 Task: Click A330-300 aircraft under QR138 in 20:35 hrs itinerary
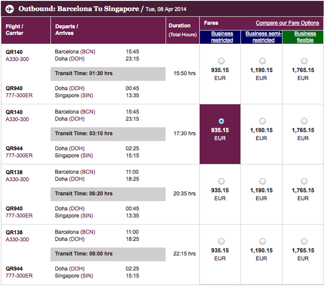point(17,179)
